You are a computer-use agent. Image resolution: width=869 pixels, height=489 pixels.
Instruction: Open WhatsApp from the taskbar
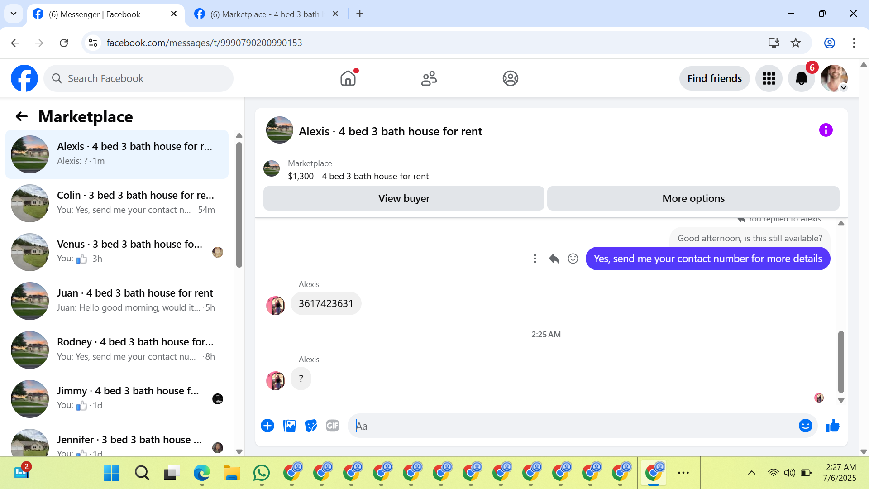262,473
